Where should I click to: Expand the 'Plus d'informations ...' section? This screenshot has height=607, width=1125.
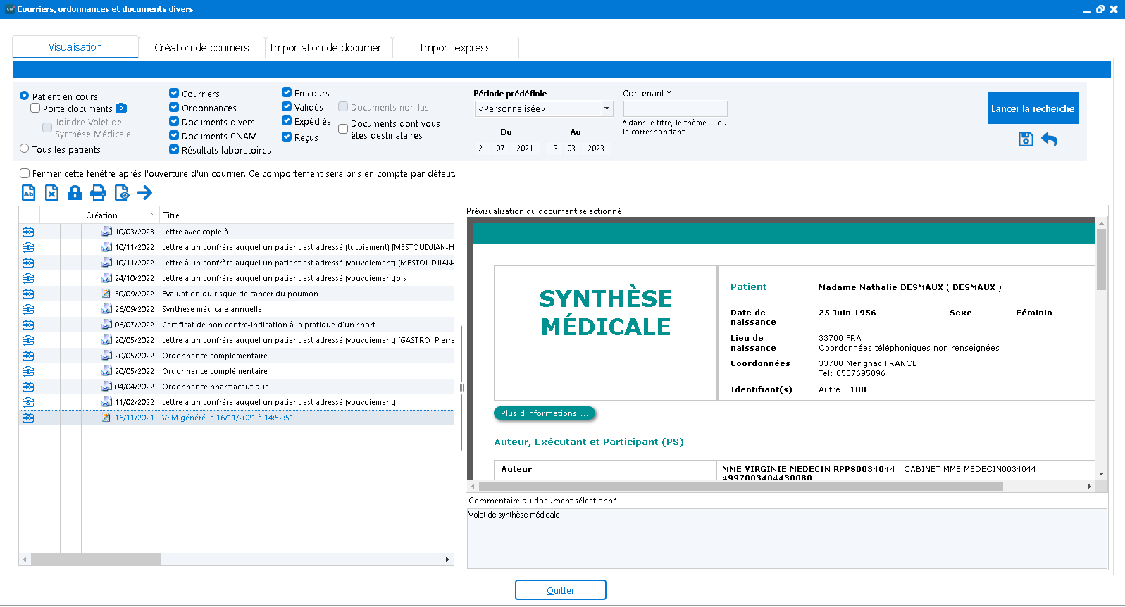544,413
